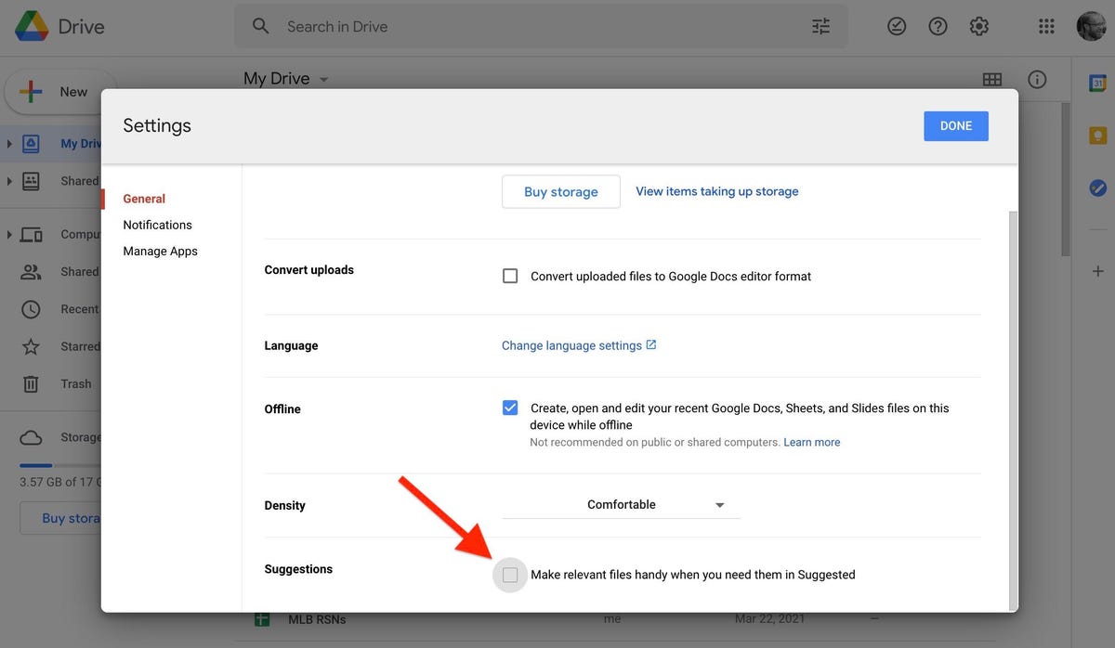The height and width of the screenshot is (648, 1115).
Task: Click the Mar 22, 2021 date cell
Action: [770, 618]
